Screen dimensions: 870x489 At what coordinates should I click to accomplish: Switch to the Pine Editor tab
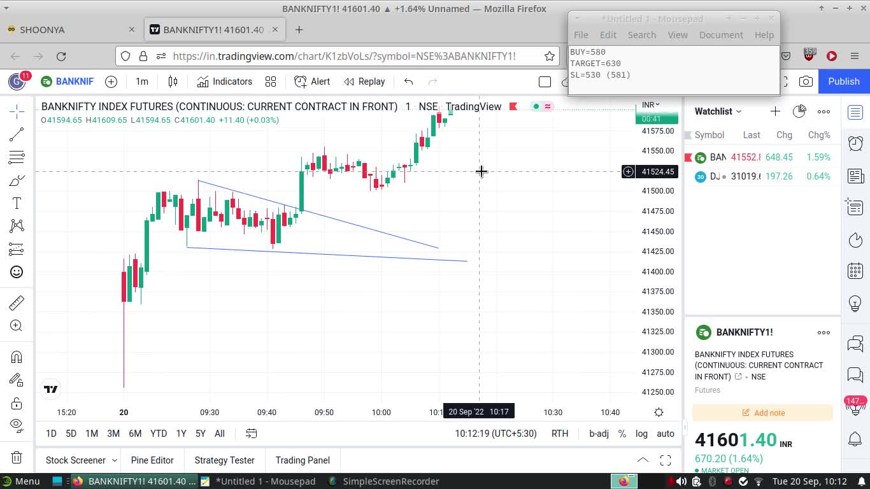(x=152, y=460)
